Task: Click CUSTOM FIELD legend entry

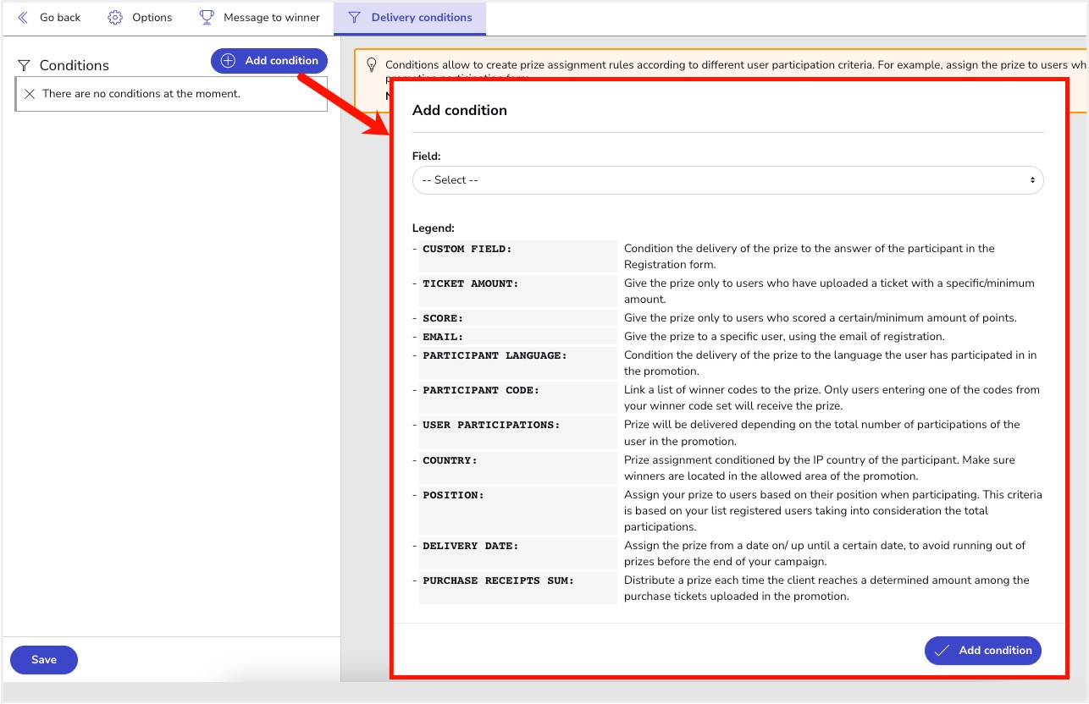Action: (467, 249)
